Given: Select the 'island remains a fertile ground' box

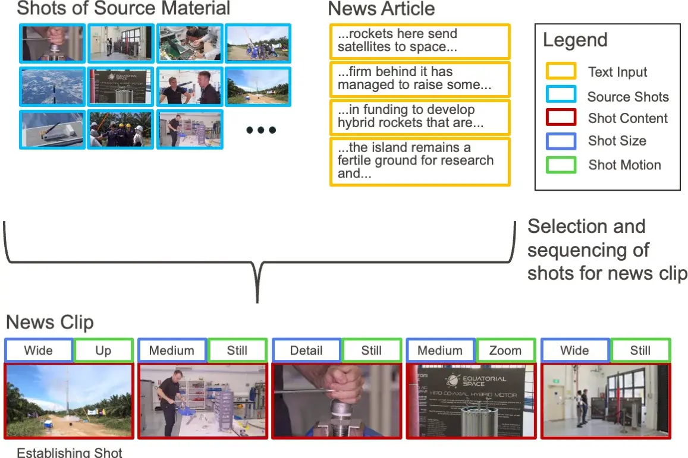Looking at the screenshot, I should click(420, 161).
